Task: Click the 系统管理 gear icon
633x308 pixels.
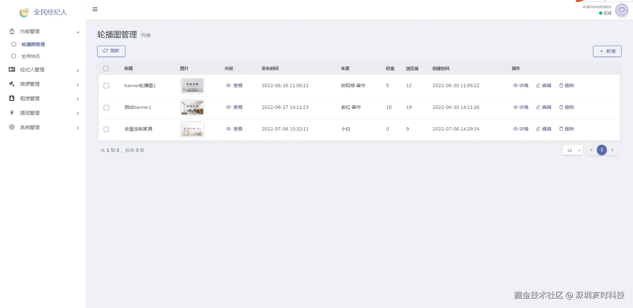Action: pos(12,127)
